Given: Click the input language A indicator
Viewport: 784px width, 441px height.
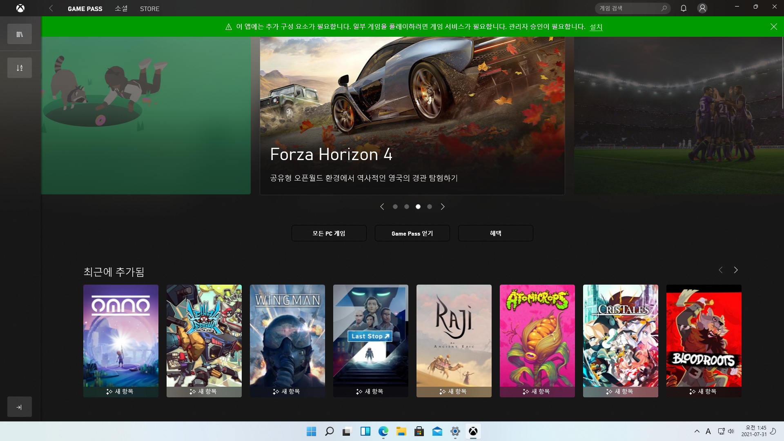Looking at the screenshot, I should coord(708,431).
